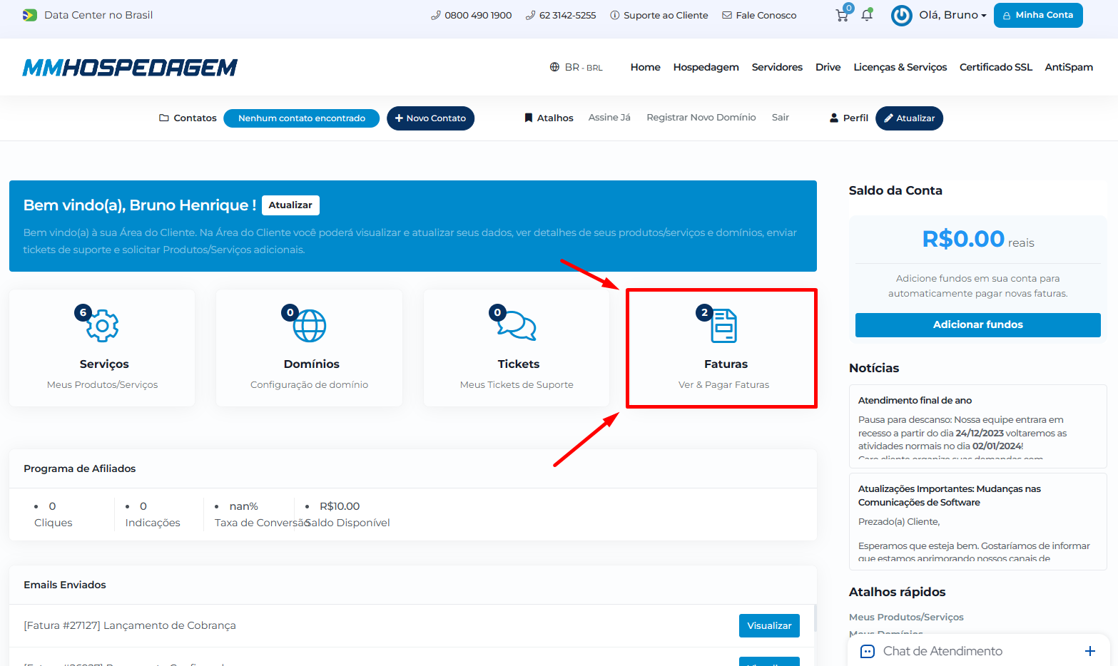The height and width of the screenshot is (666, 1118).
Task: Open the Domínios globe icon
Action: (x=310, y=326)
